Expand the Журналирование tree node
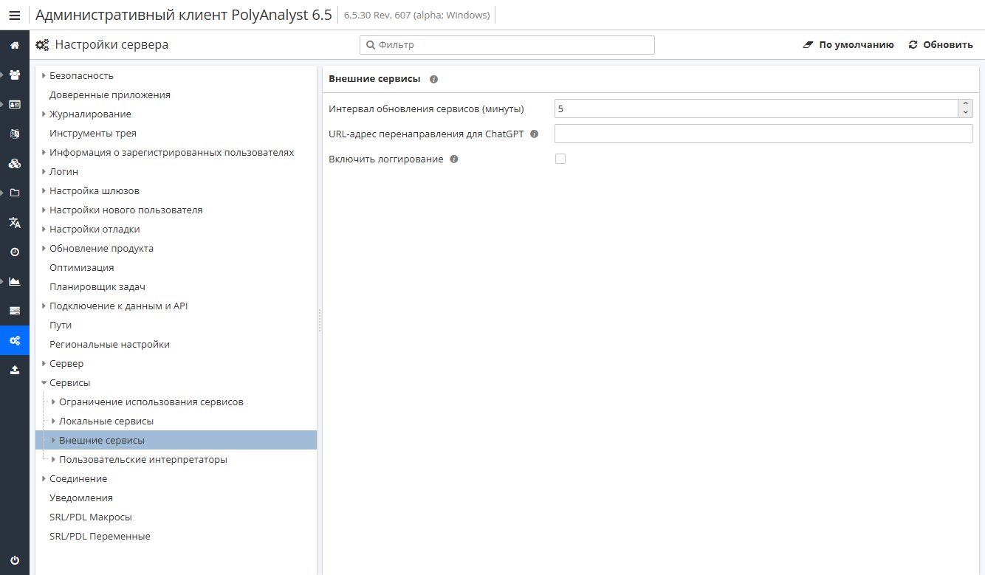985x575 pixels. (x=44, y=114)
